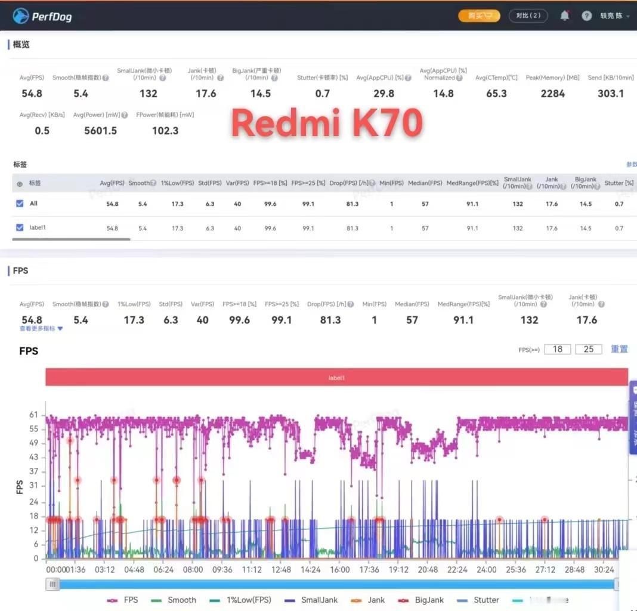Click the left handle of timeline range slider

coord(52,585)
